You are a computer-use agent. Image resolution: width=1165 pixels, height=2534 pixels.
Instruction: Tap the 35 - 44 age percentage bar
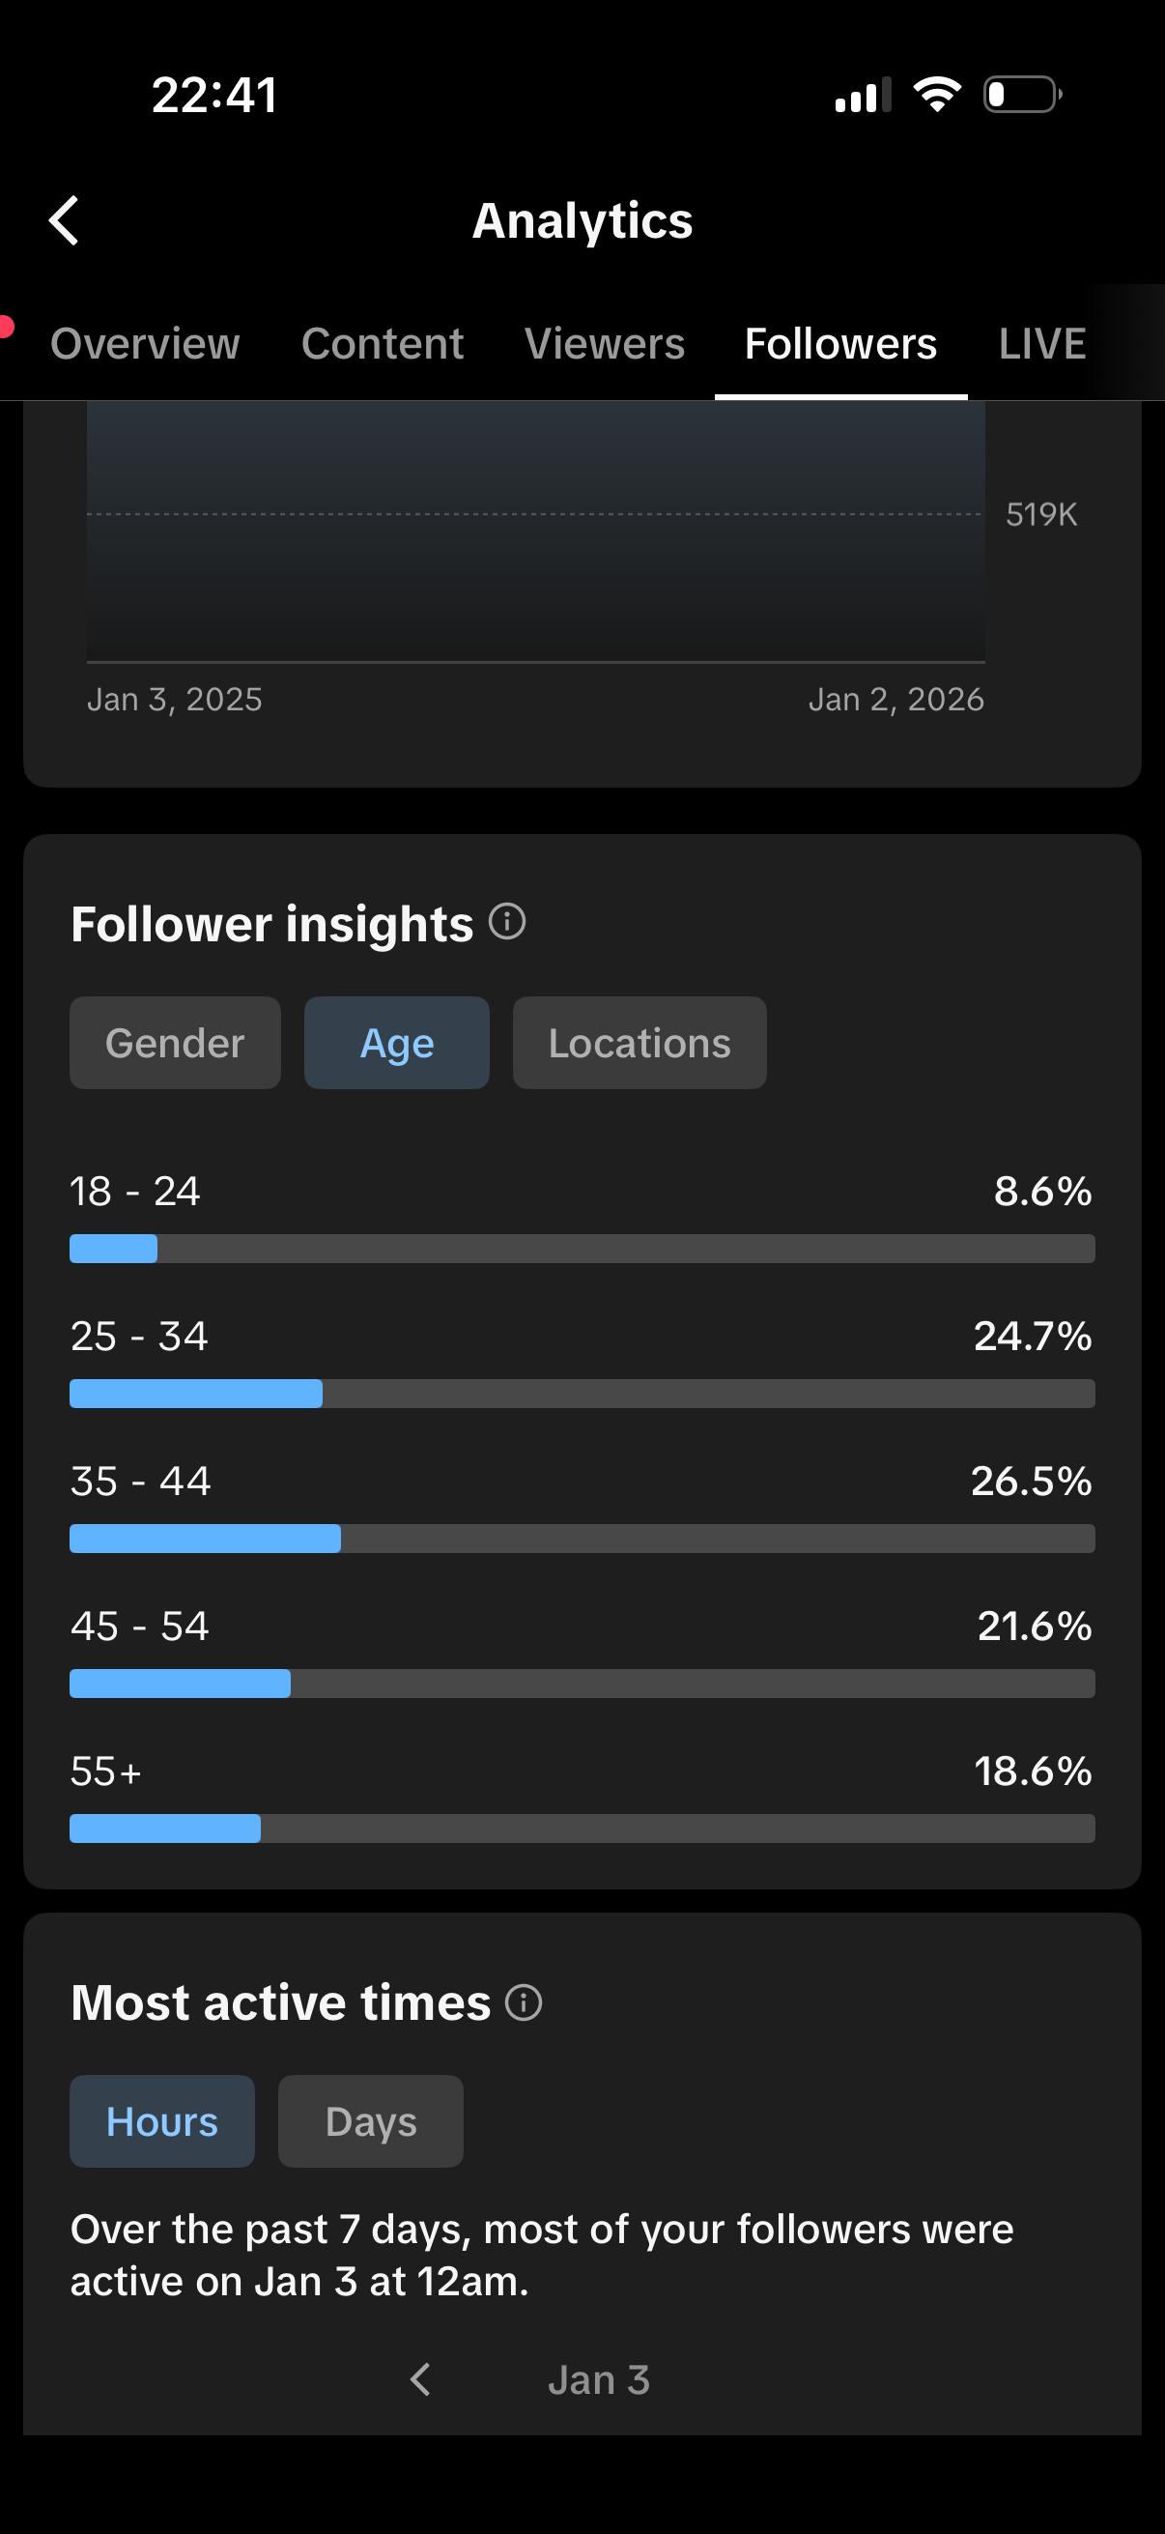coord(582,1539)
